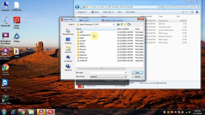Open the Share with menu in Explorer

pyautogui.click(x=108, y=12)
